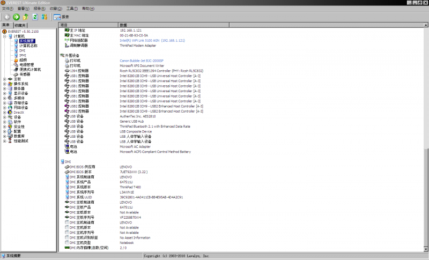Expand the 网络设备 tree node
This screenshot has width=429, height=260.
[x=5, y=108]
